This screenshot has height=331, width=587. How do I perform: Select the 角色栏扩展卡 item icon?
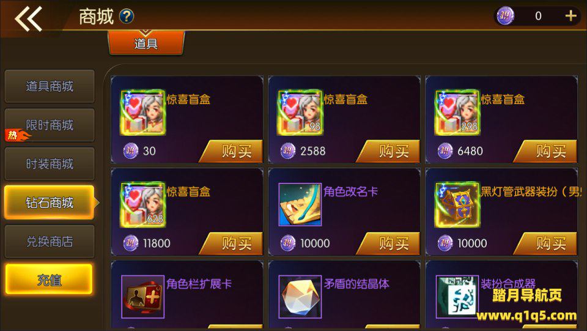click(x=142, y=297)
